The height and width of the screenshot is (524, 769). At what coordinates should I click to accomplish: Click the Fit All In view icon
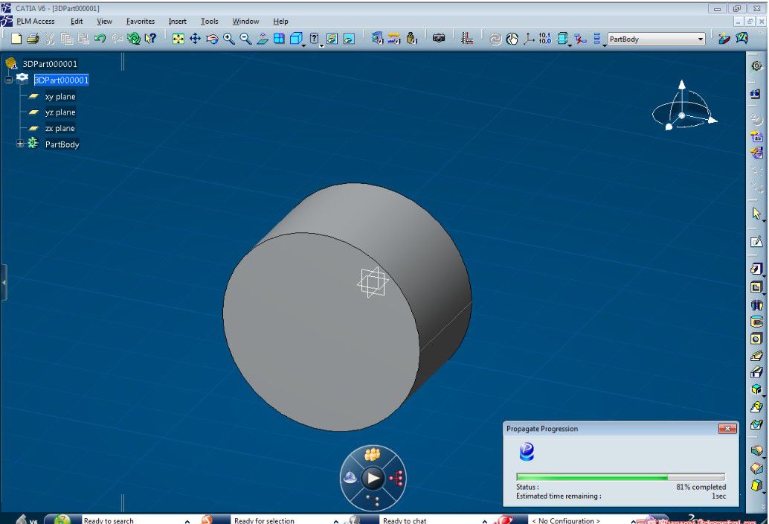[178, 39]
